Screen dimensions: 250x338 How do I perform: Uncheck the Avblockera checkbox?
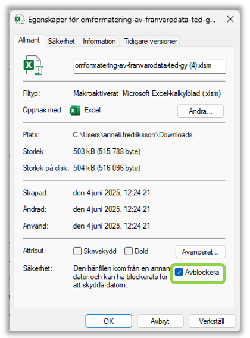tap(179, 272)
